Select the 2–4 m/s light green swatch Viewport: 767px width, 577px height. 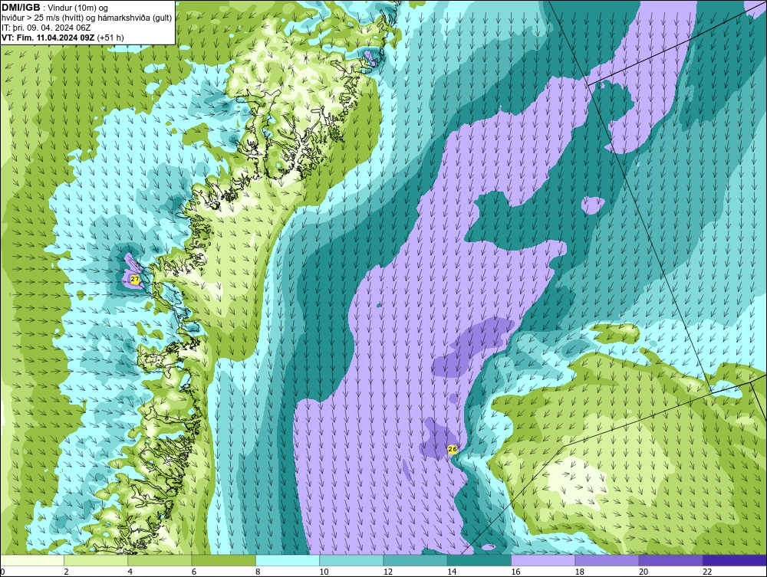tap(96, 560)
